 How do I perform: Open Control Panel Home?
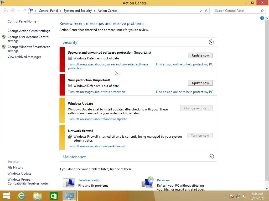point(22,21)
